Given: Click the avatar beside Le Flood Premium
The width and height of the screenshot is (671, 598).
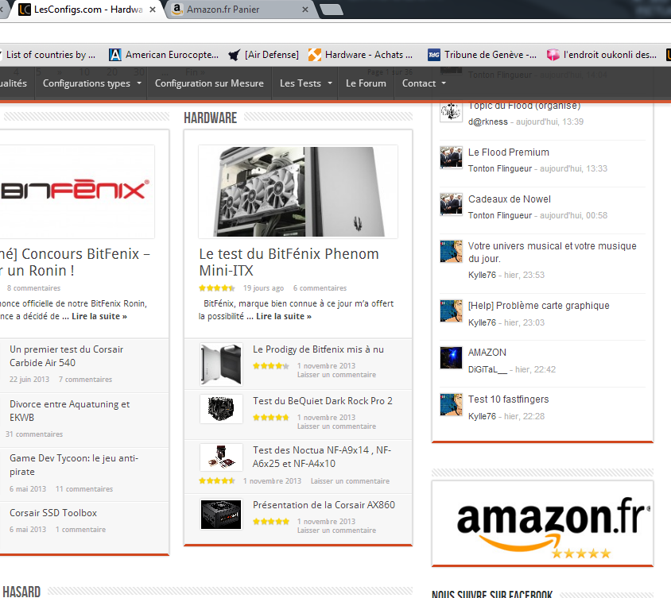Looking at the screenshot, I should (451, 157).
